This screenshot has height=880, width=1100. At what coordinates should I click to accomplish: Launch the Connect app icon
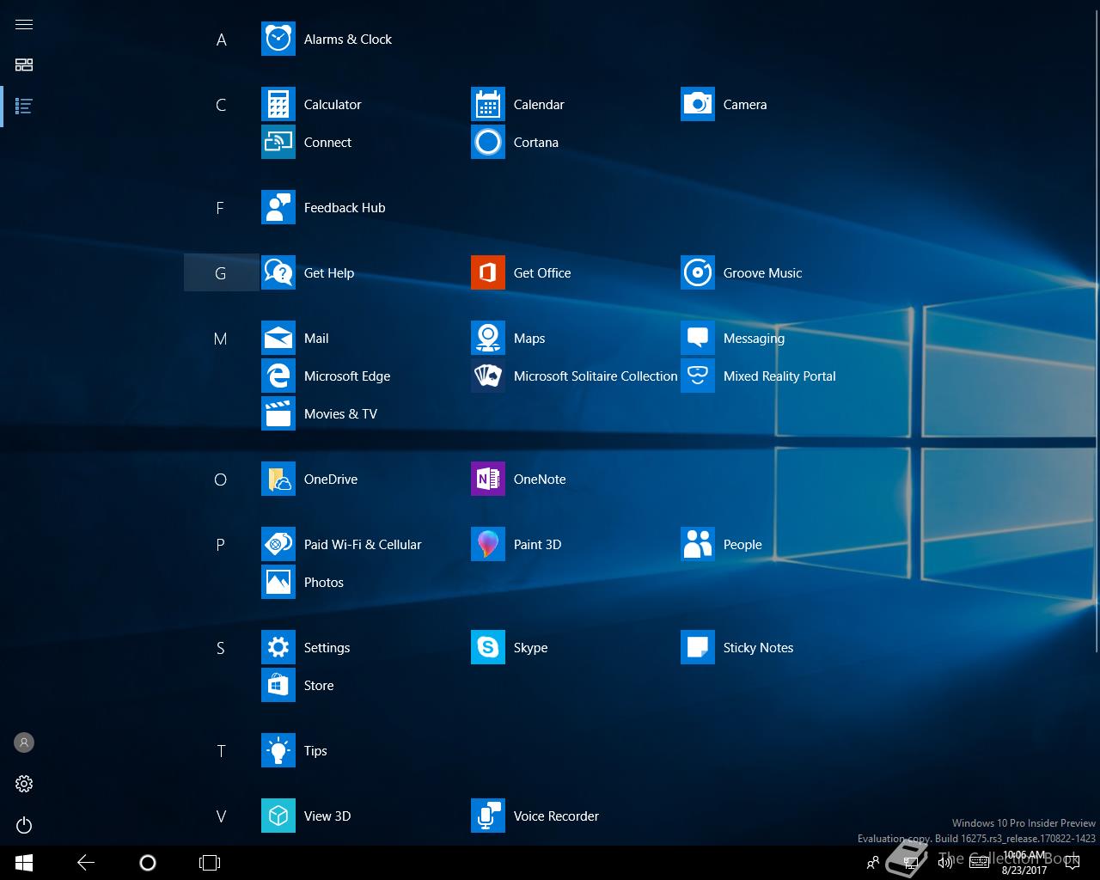(278, 142)
